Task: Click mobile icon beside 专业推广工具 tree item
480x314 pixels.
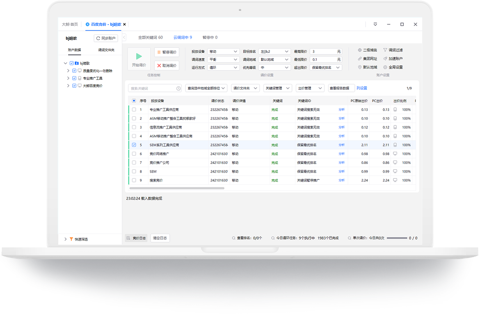Action: tap(80, 78)
